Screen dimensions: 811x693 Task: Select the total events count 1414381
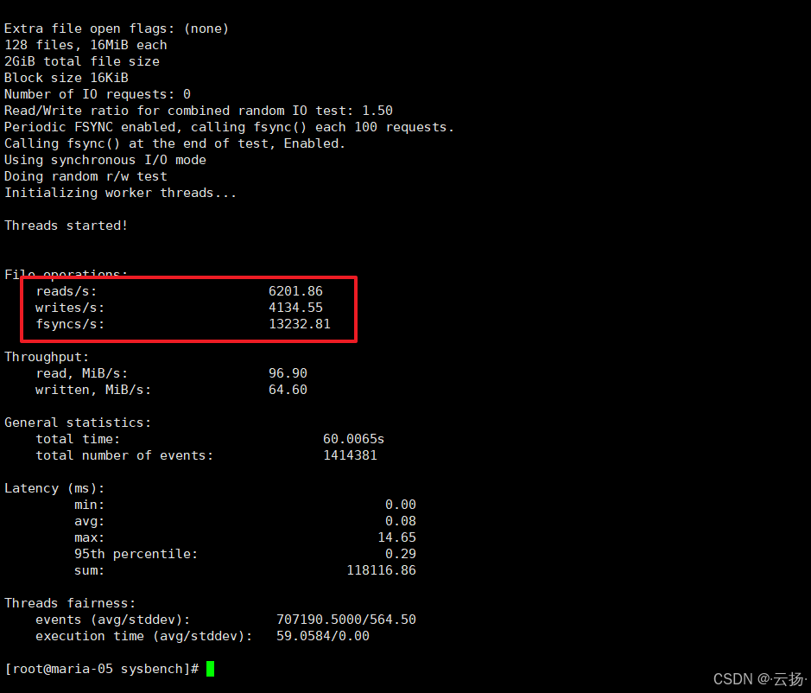click(350, 455)
